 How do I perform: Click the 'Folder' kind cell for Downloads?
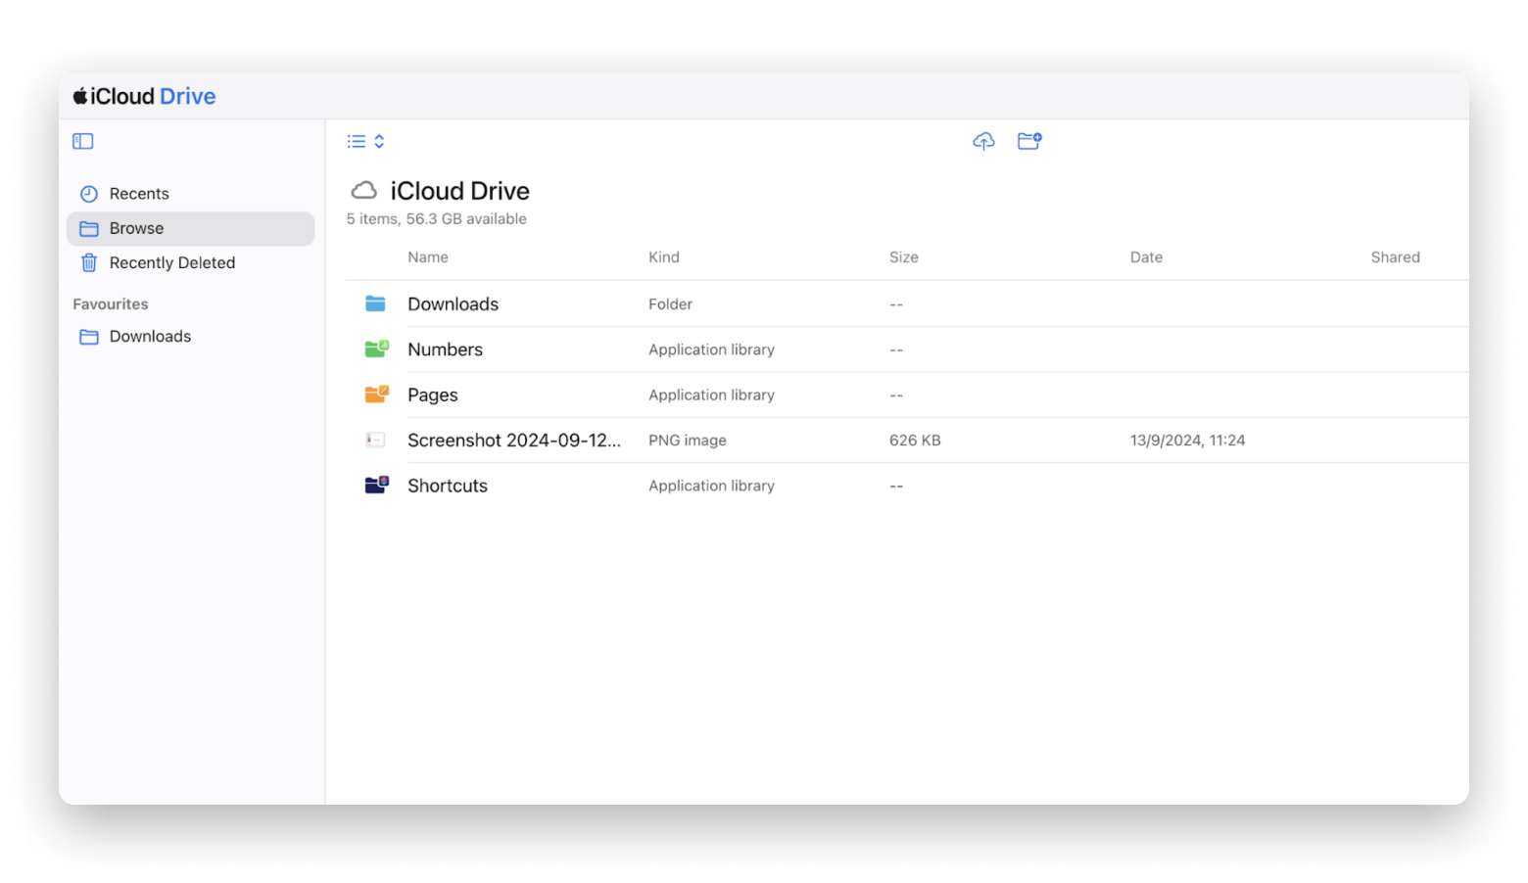click(670, 304)
